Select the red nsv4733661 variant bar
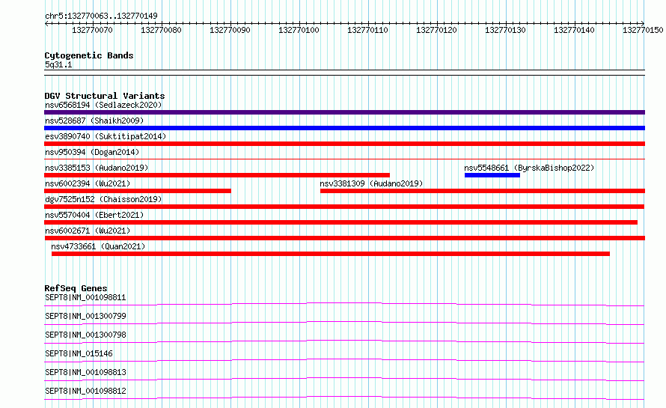The height and width of the screenshot is (408, 666). [331, 254]
